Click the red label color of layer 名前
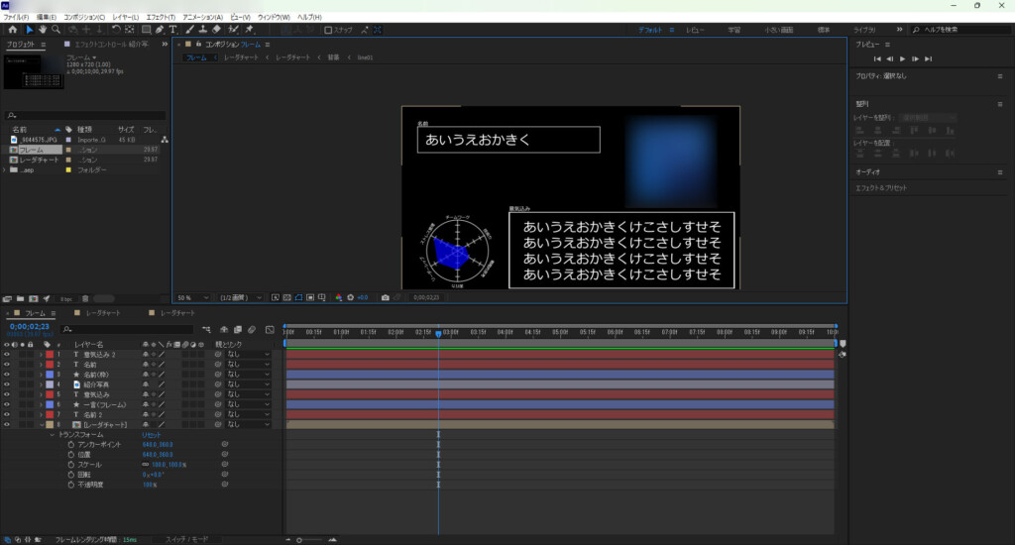1015x545 pixels. tap(50, 365)
